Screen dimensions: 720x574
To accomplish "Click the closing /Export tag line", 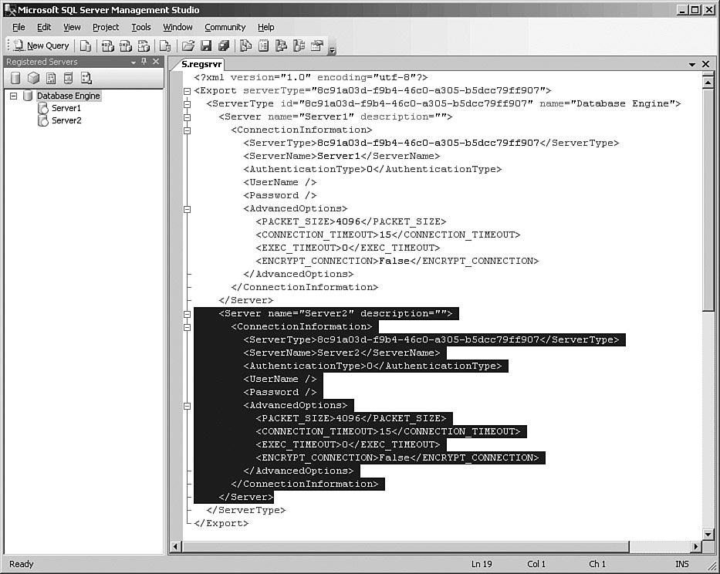I will click(x=221, y=523).
